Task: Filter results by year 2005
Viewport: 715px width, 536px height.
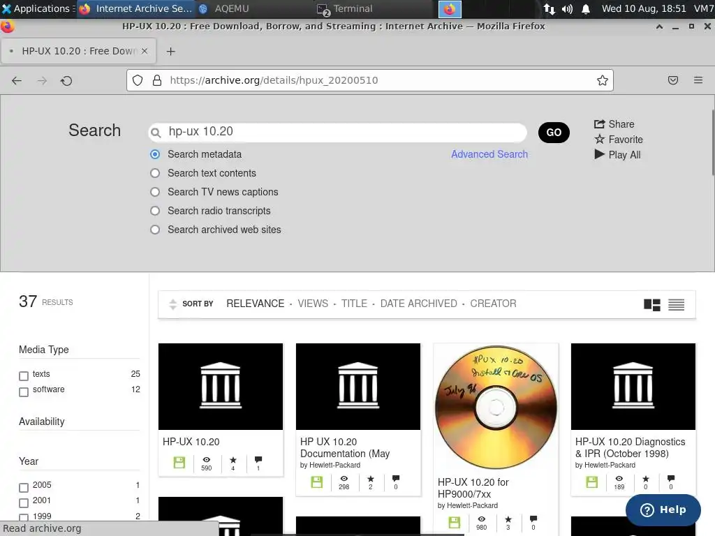Action: click(x=24, y=488)
